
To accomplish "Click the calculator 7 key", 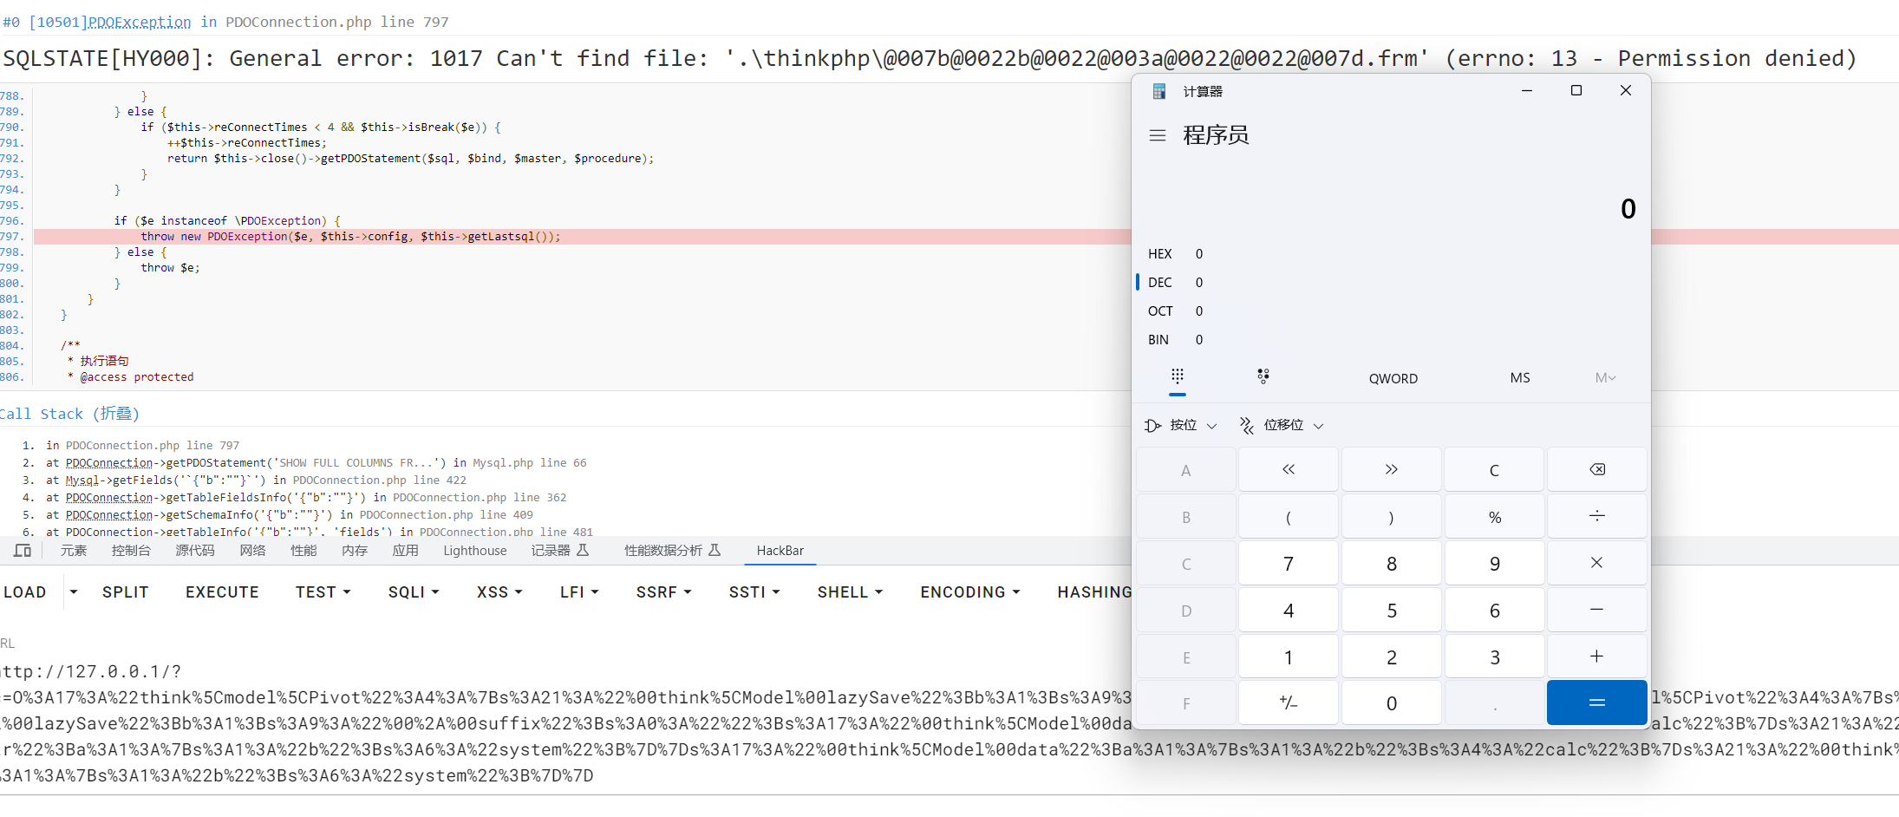I will [x=1288, y=563].
